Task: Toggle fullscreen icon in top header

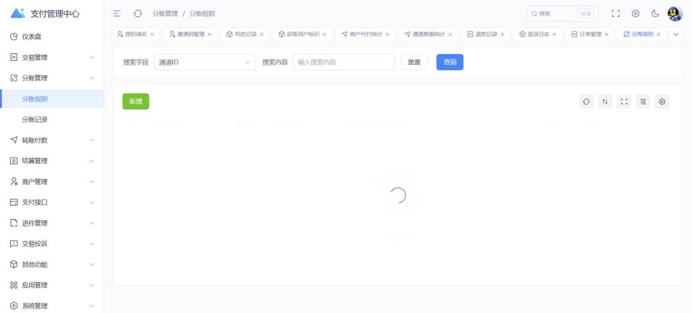Action: click(616, 14)
